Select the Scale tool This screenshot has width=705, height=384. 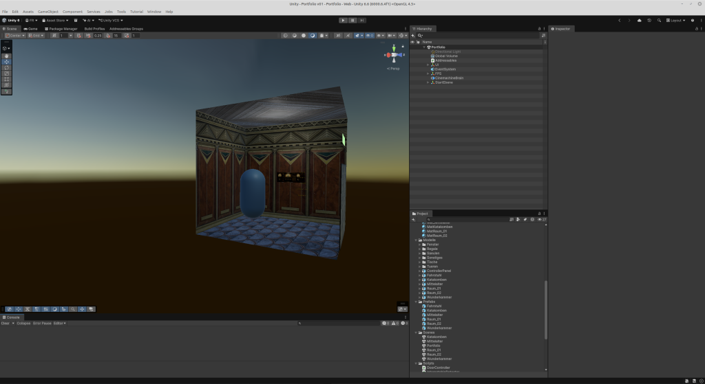[x=6, y=74]
